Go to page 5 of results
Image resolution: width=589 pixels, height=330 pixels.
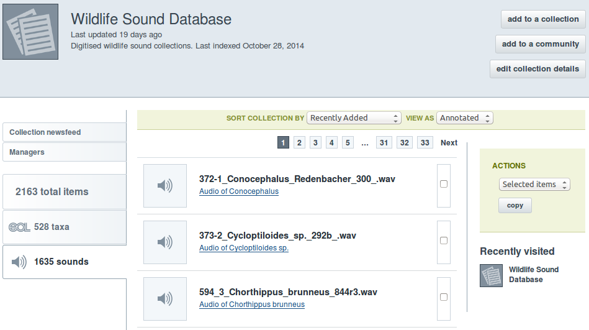(348, 142)
